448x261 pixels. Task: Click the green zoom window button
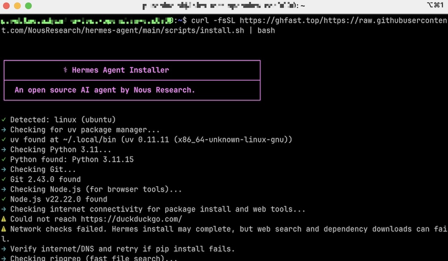[x=28, y=6]
